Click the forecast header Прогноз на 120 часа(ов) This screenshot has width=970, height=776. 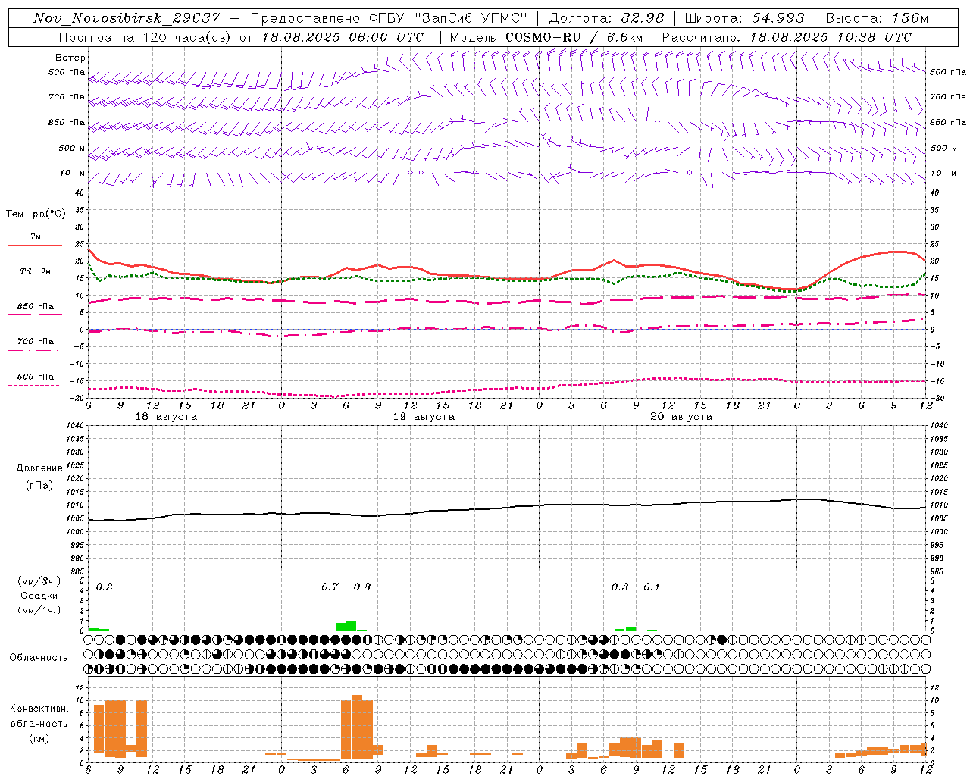(144, 37)
